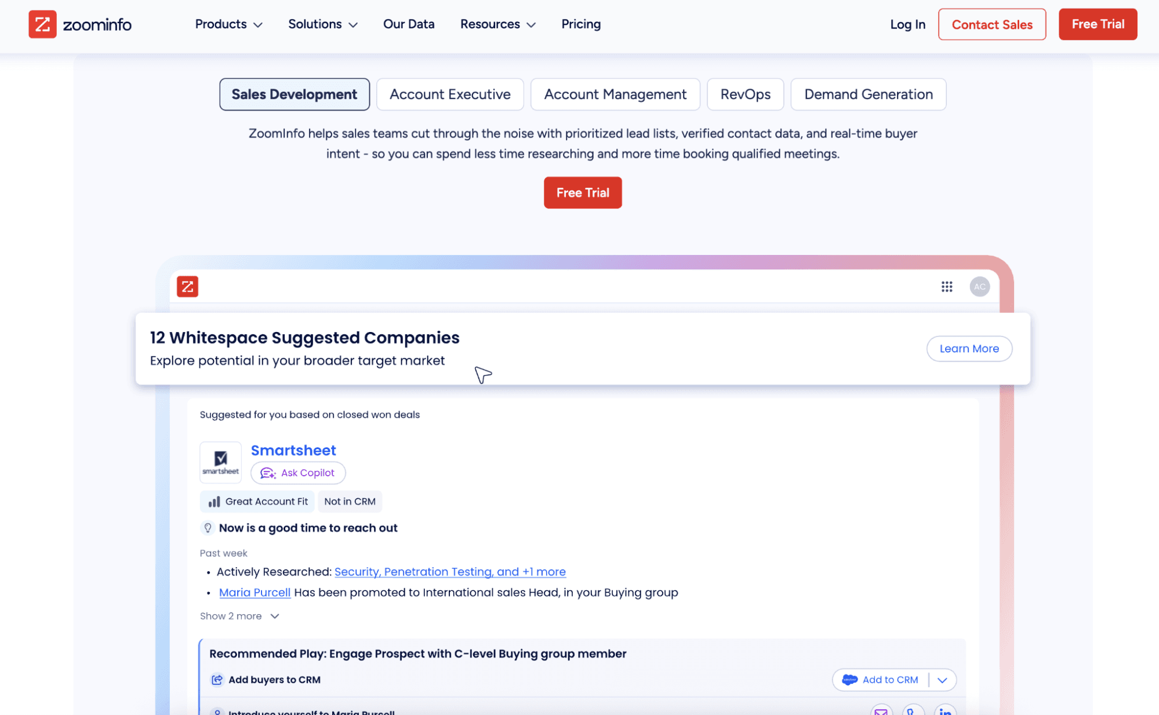Open the apps grid icon

pos(947,287)
